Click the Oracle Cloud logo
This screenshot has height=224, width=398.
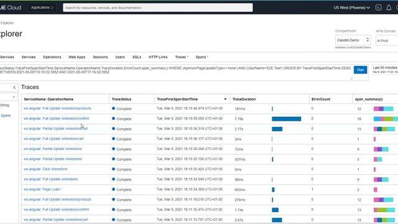[x=11, y=7]
